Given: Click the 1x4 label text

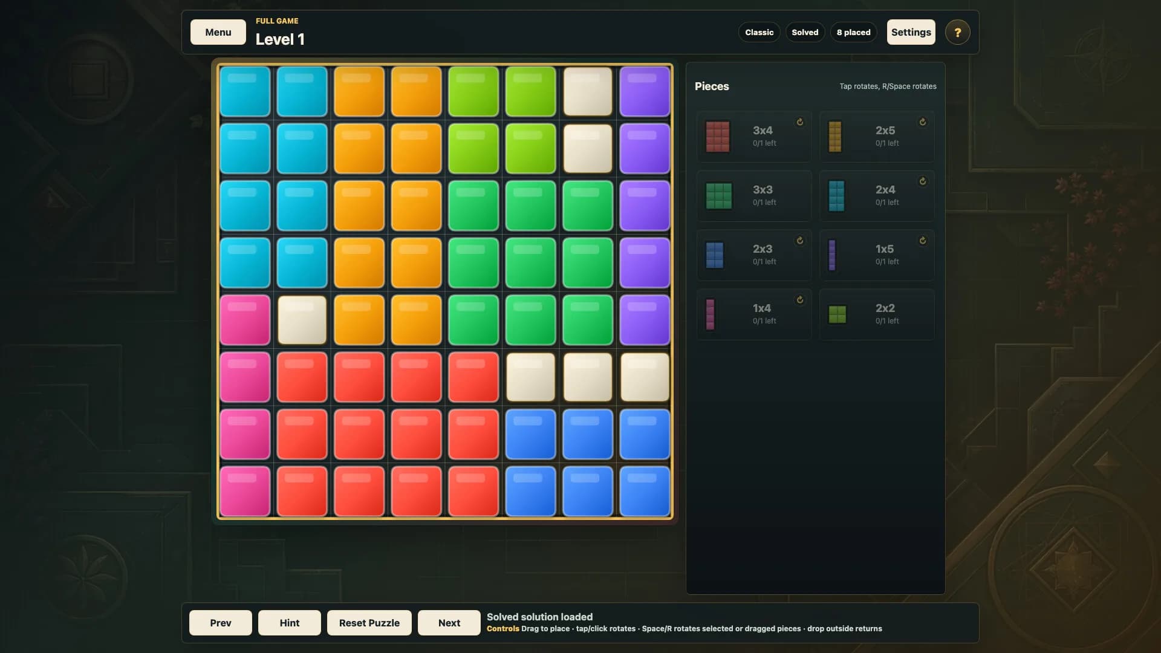Looking at the screenshot, I should [x=762, y=308].
